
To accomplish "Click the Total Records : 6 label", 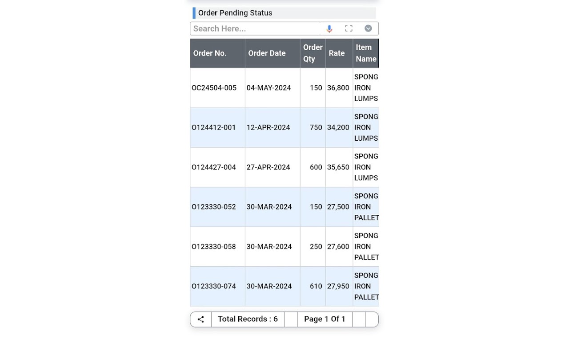I will click(x=248, y=319).
